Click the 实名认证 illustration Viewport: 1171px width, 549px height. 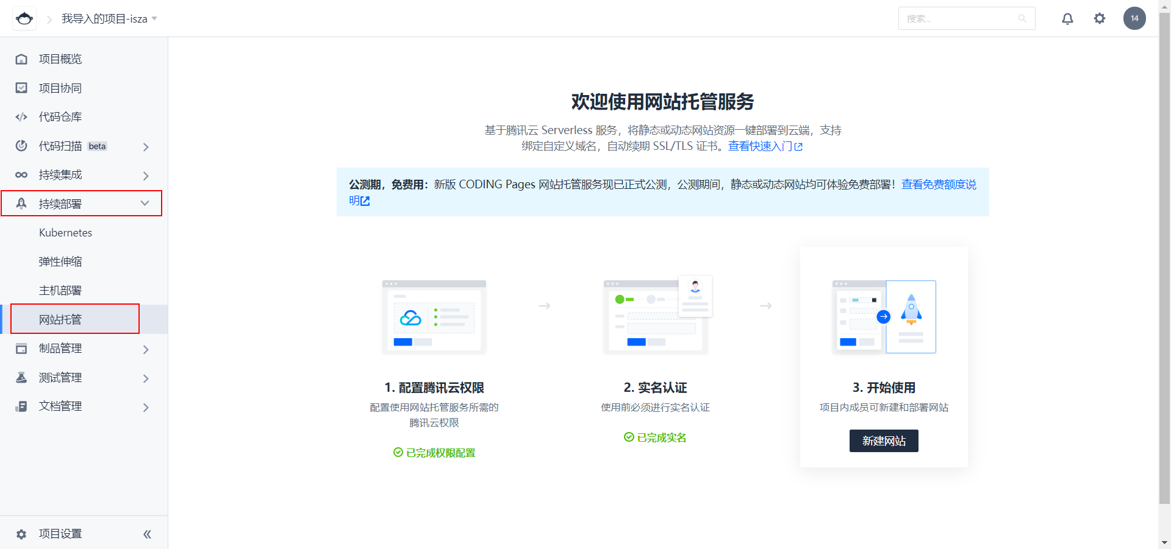point(657,315)
